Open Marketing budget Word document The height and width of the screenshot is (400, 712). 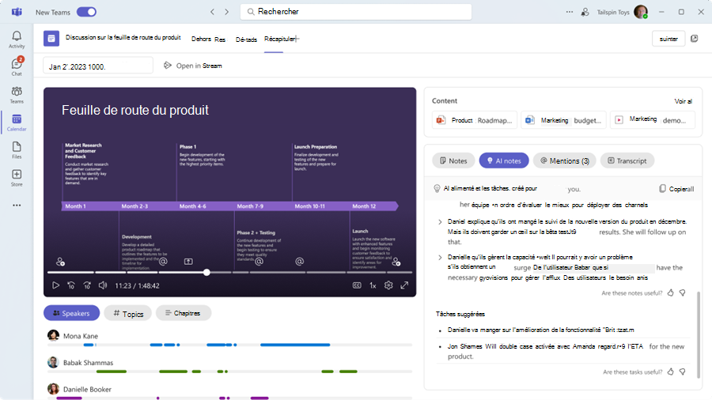(563, 120)
